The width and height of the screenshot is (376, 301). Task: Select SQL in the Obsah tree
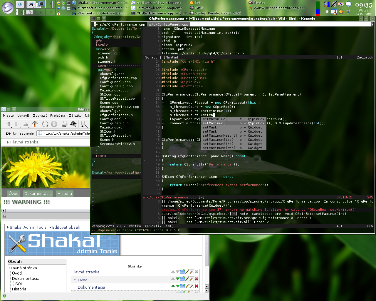(x=19, y=284)
